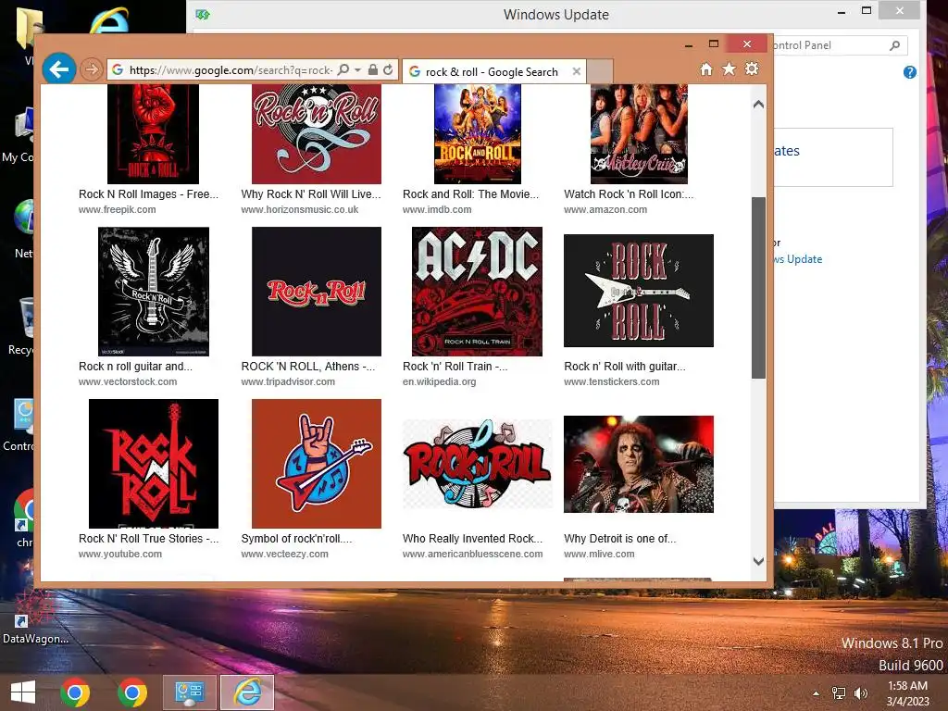Open the network tray icon

click(x=839, y=693)
